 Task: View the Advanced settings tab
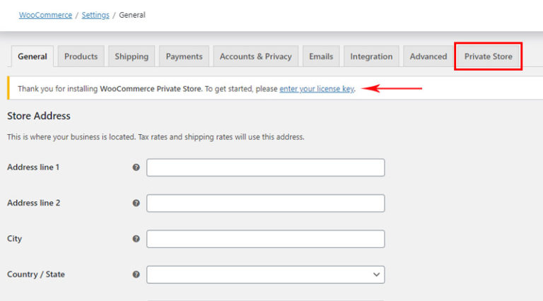(428, 57)
